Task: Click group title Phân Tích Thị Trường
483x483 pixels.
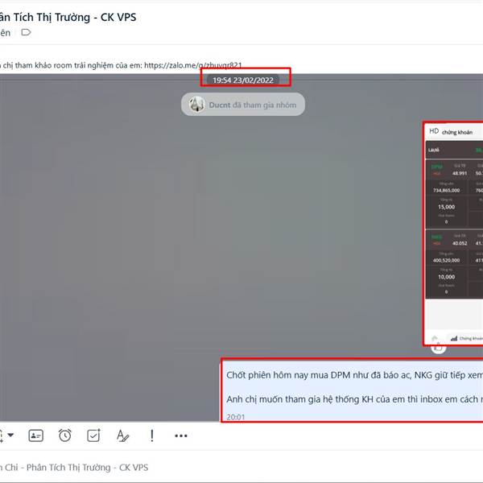Action: [68, 17]
